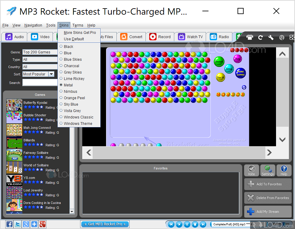The image size is (295, 229).
Task: Click the Vote checkmark button
Action: [x=251, y=170]
